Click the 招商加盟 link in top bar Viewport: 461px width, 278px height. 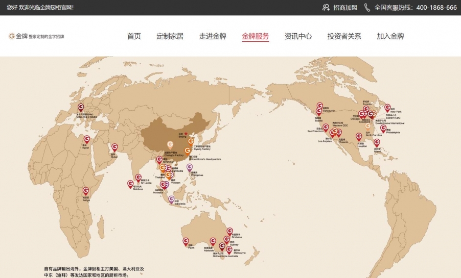(345, 8)
